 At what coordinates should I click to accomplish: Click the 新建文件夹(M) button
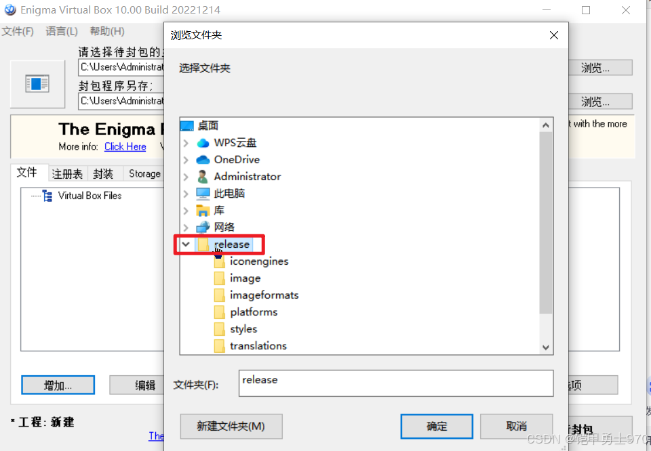point(231,426)
